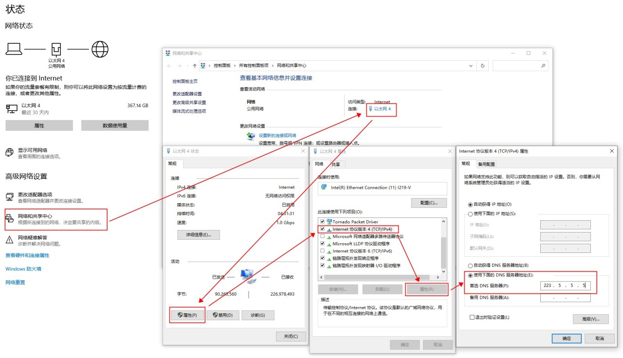Screen dimensions: 623x358
Task: Click the 高级(V)... button
Action: point(590,319)
